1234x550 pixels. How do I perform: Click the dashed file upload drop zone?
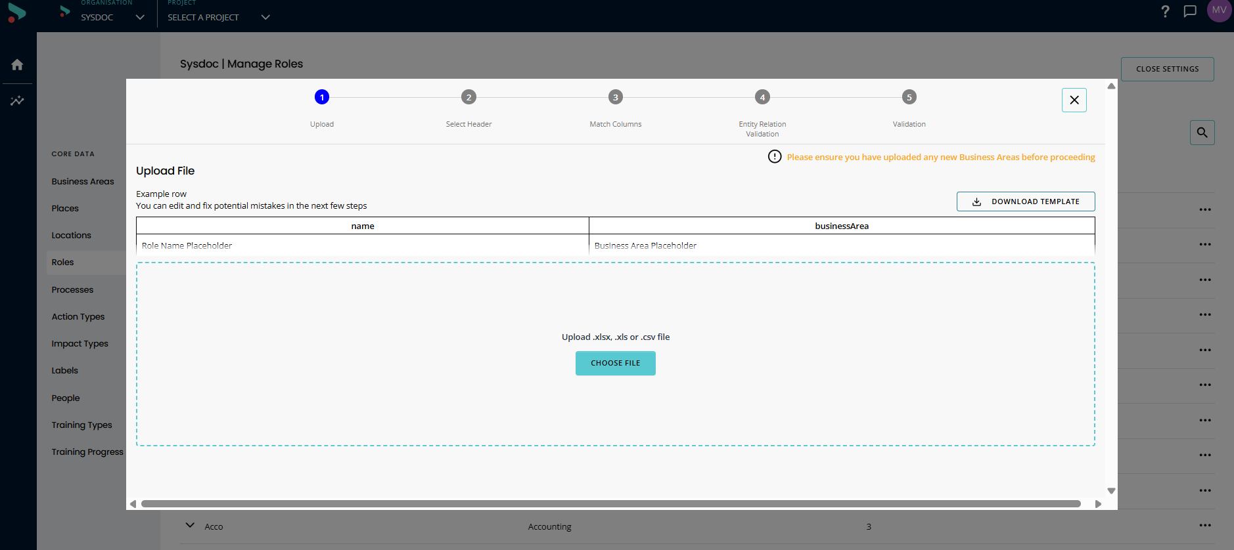pyautogui.click(x=616, y=354)
